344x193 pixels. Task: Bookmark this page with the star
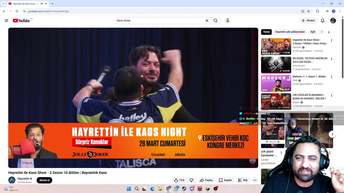pos(309,11)
